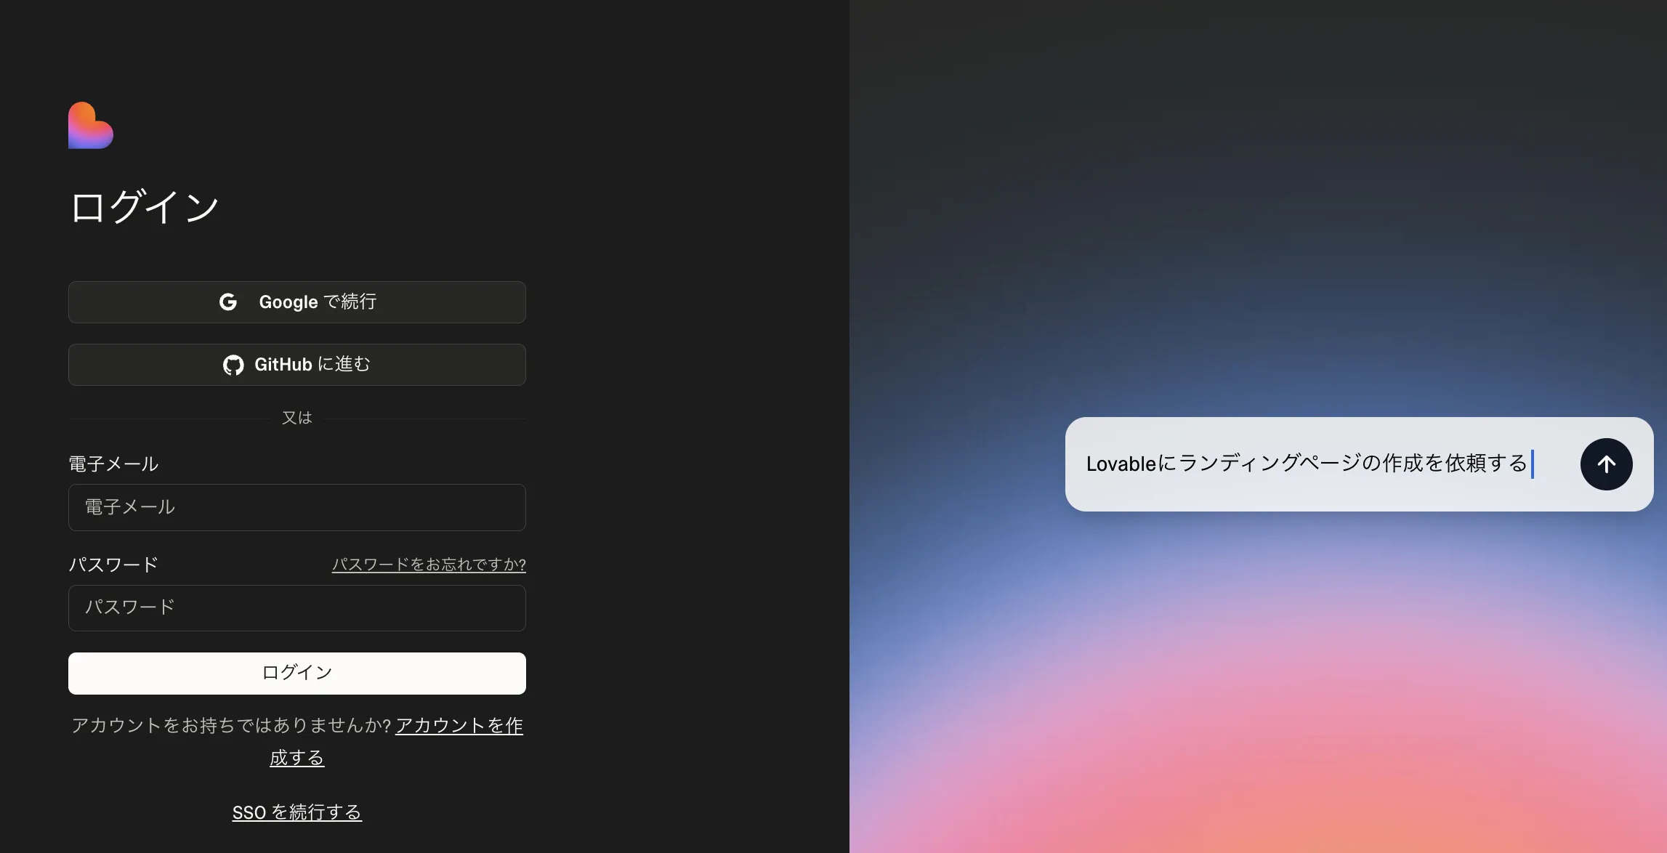This screenshot has width=1667, height=853.
Task: Open the SSO を続行する link
Action: (296, 812)
